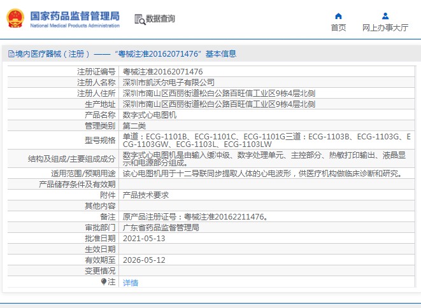Select 深圳市凯沃尔电子有限公司 value

tap(169, 82)
